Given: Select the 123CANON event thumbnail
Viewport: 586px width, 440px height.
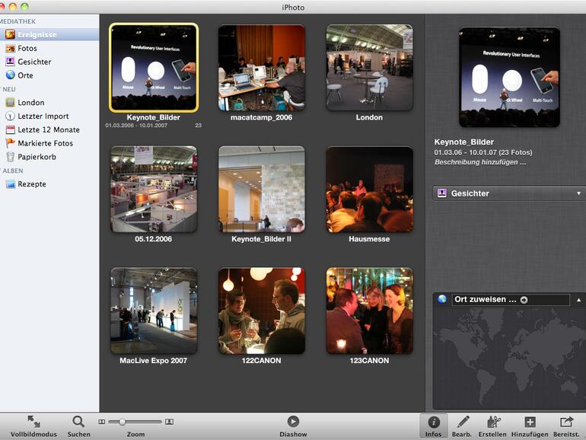Looking at the screenshot, I should coord(369,311).
